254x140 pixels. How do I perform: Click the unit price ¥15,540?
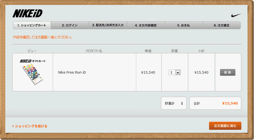(148, 72)
